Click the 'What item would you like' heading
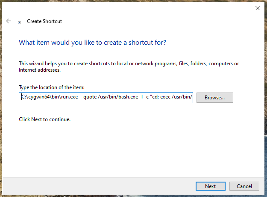This screenshot has width=267, height=197. tap(92, 43)
